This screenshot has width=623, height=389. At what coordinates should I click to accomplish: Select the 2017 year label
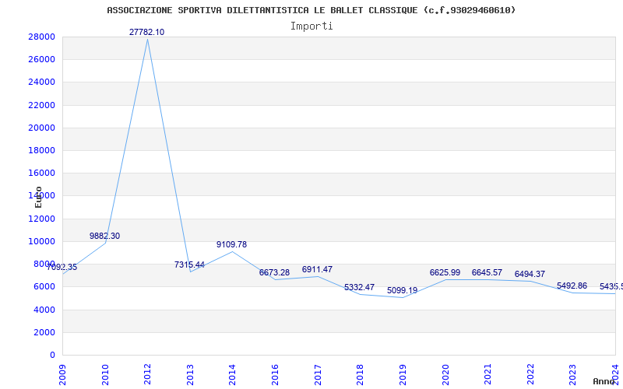318,375
